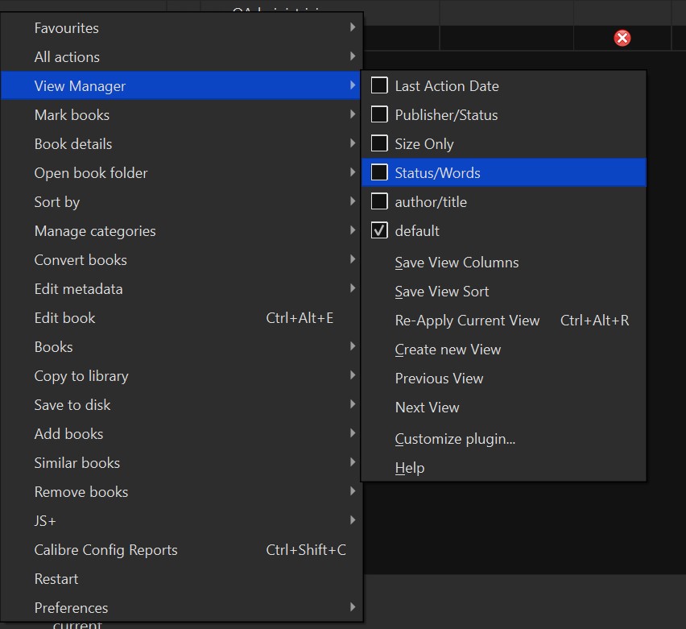
Task: Toggle the Size Only view checkbox
Action: click(379, 143)
